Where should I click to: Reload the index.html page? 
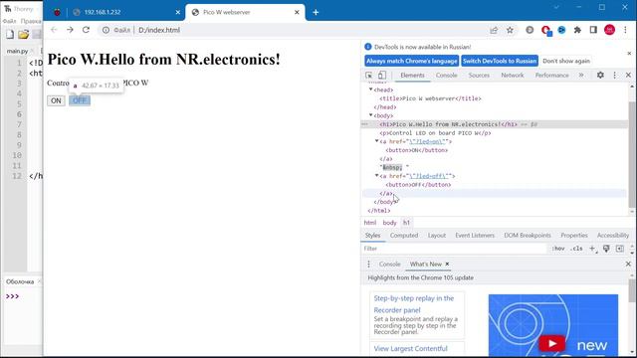click(x=86, y=30)
